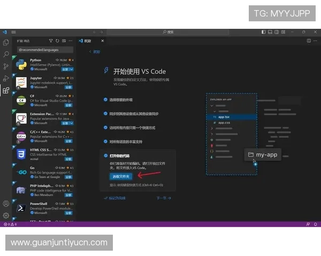Install the Python extension
Viewport: 321px width, 256px height.
[65, 69]
